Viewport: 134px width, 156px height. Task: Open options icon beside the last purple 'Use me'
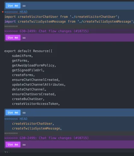coord(24,145)
